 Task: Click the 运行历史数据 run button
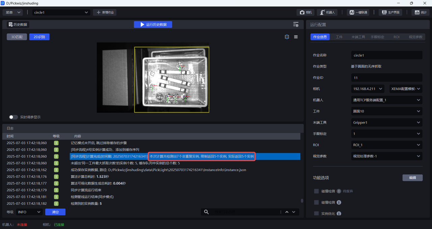tap(153, 25)
